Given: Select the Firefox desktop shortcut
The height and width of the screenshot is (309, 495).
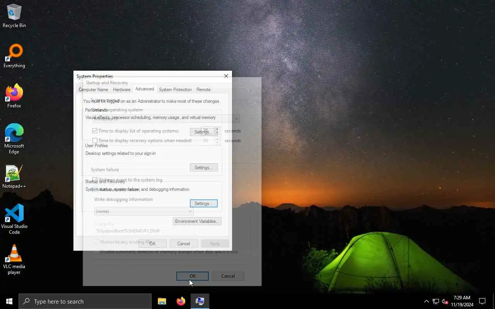Looking at the screenshot, I should click(x=14, y=97).
